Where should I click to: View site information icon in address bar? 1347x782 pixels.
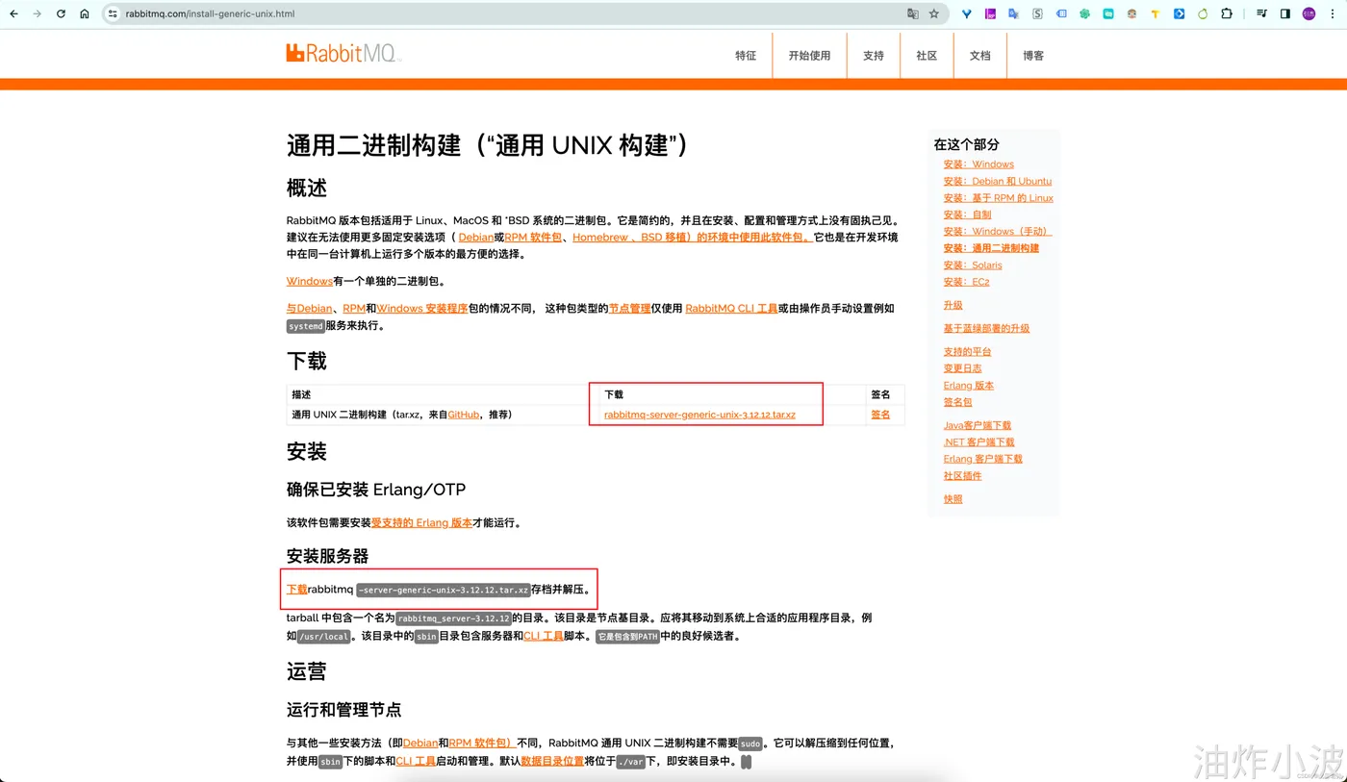113,14
